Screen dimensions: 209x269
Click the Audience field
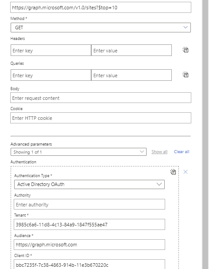point(89,245)
